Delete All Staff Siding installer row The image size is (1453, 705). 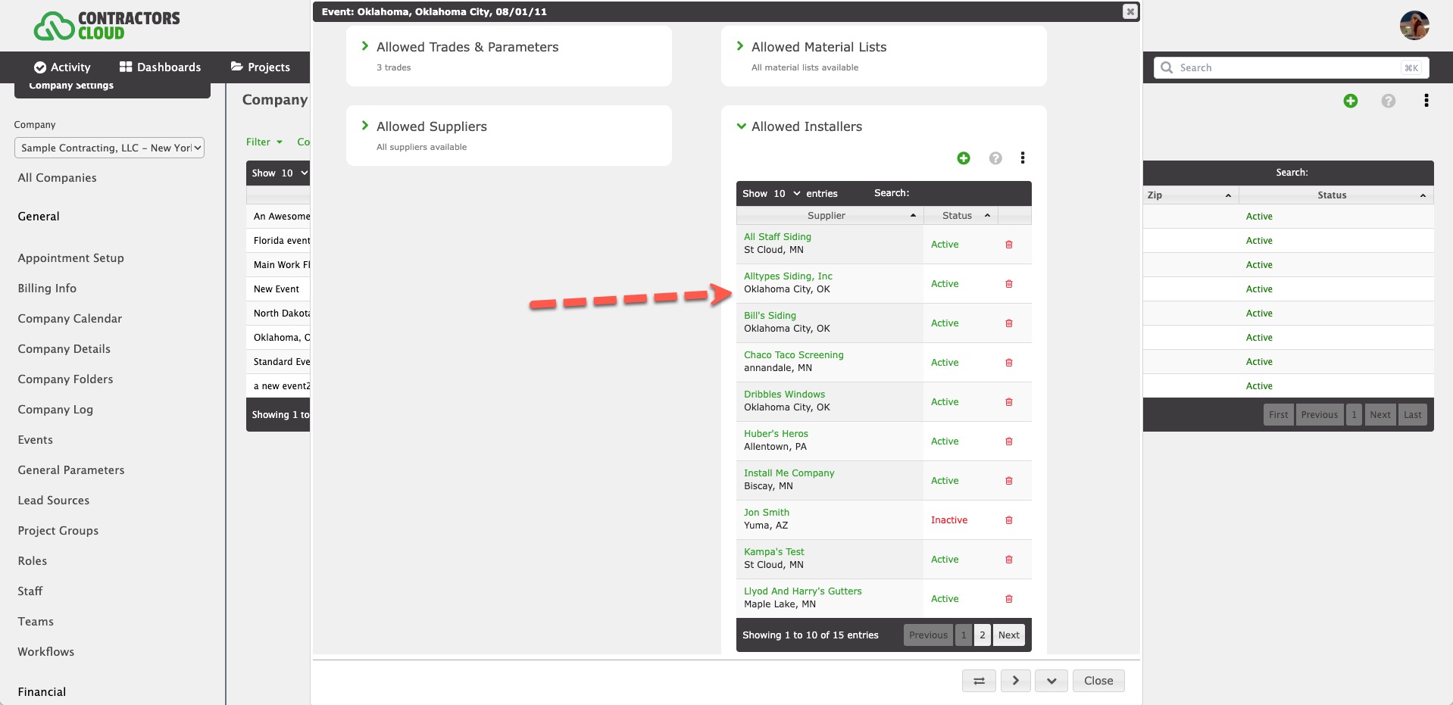pyautogui.click(x=1009, y=245)
